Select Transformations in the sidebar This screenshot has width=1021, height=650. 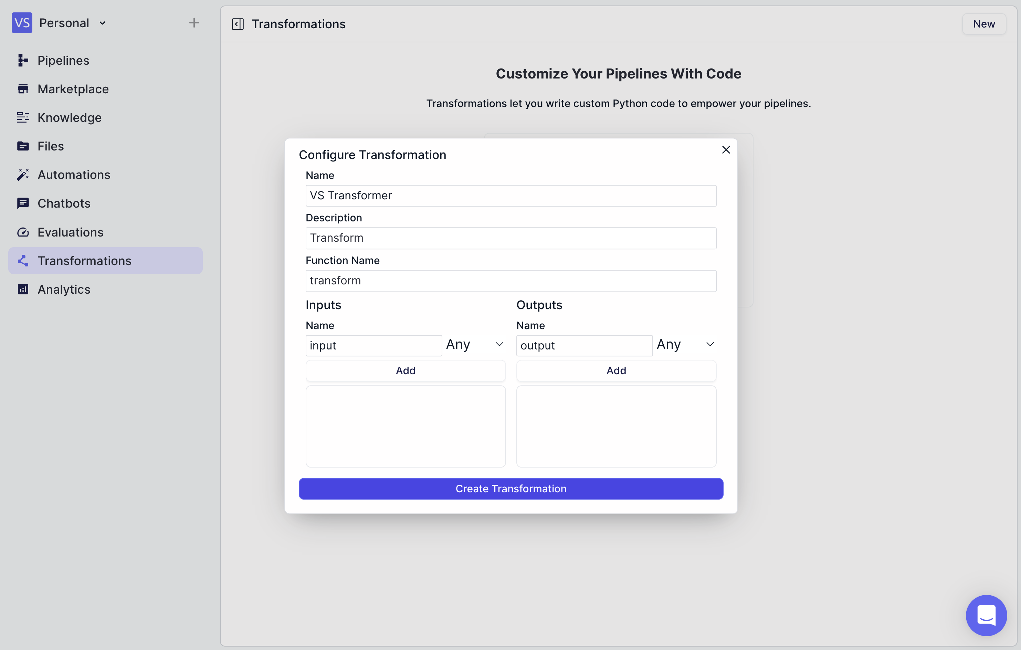coord(84,261)
